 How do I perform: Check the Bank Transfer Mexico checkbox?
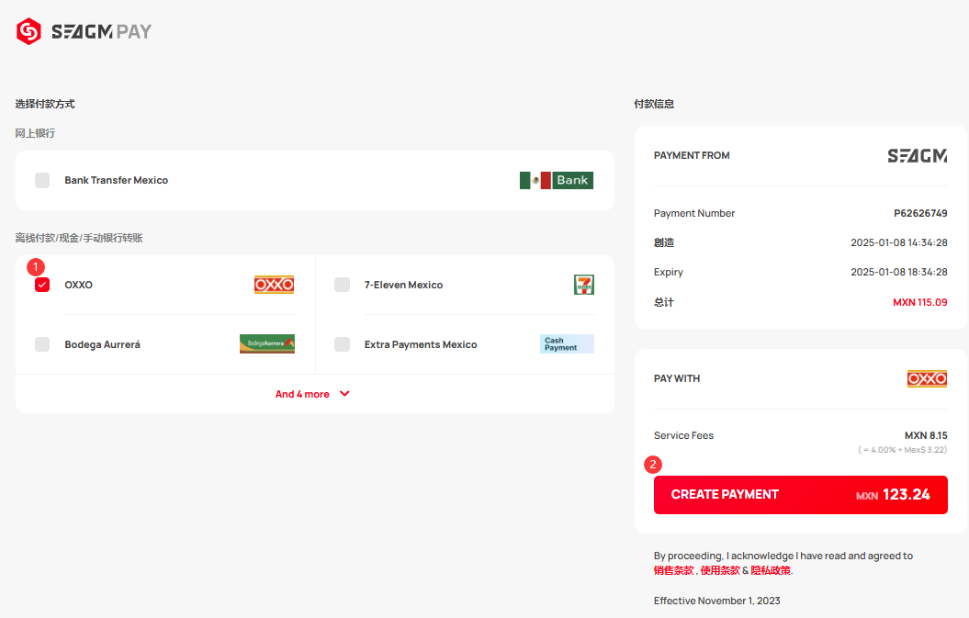(x=42, y=181)
